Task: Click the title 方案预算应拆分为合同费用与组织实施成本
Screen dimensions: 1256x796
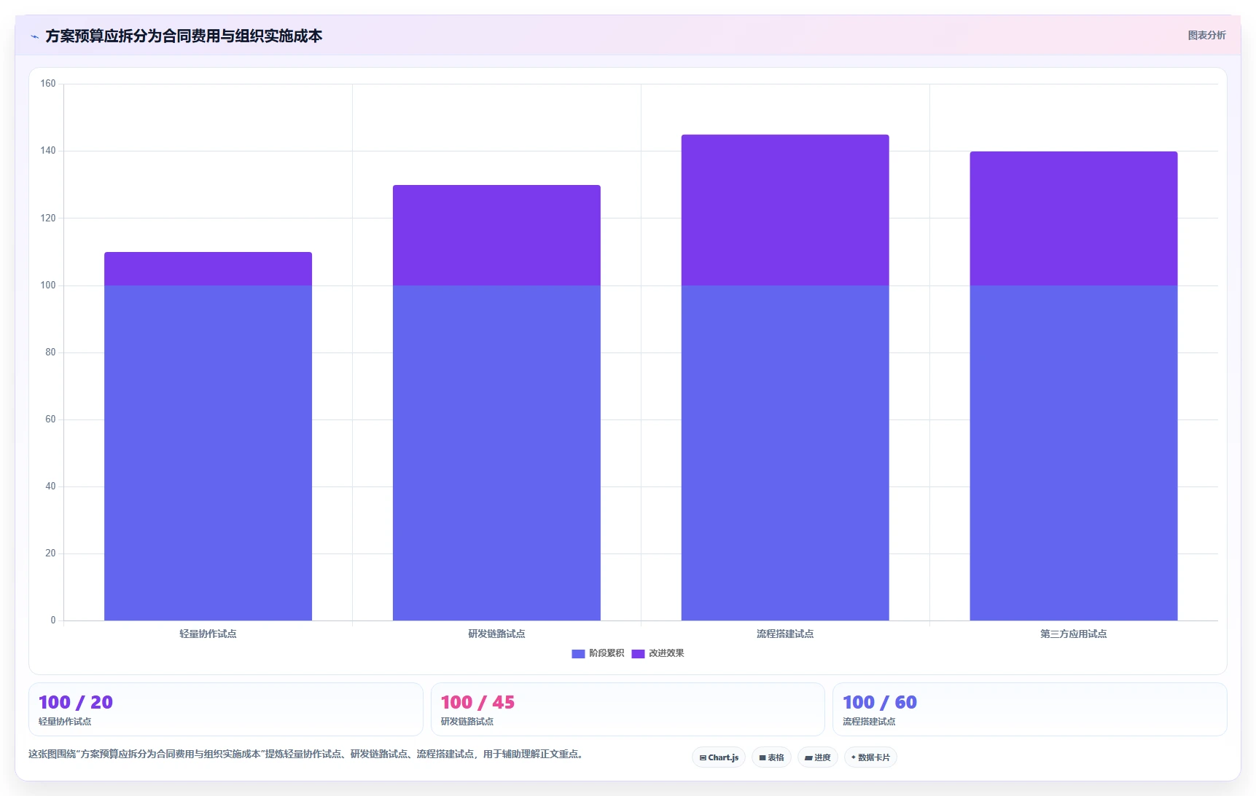Action: point(184,36)
